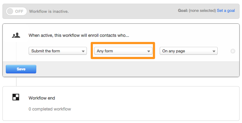This screenshot has width=242, height=123.
Task: Click the Set a goal link
Action: tap(226, 11)
